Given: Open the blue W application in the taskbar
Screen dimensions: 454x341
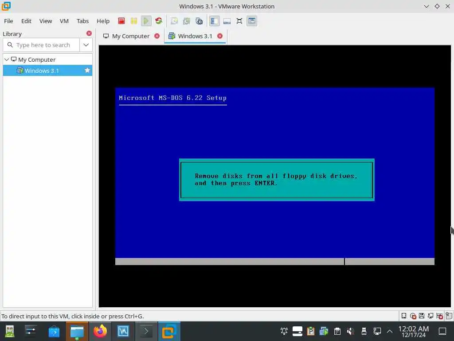Looking at the screenshot, I should tap(123, 331).
